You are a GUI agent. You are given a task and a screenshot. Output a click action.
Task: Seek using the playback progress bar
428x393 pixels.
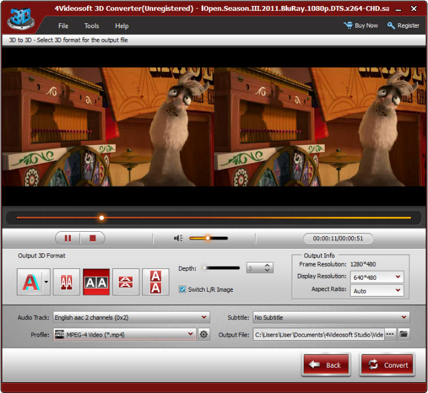(214, 218)
